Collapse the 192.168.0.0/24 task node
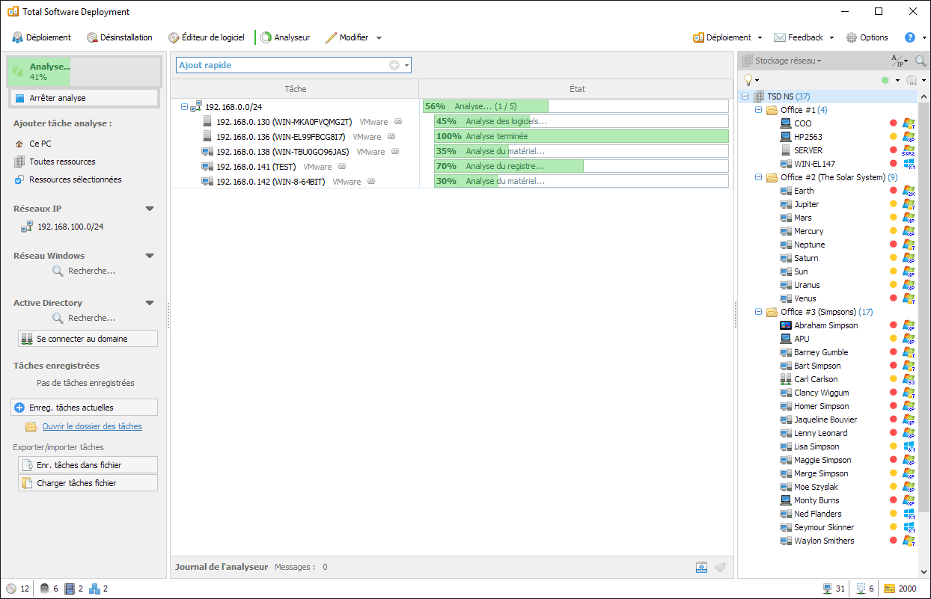The width and height of the screenshot is (931, 599). pyautogui.click(x=185, y=107)
